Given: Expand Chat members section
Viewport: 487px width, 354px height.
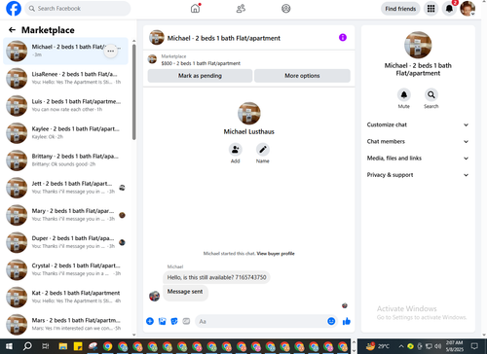Looking at the screenshot, I should (418, 142).
